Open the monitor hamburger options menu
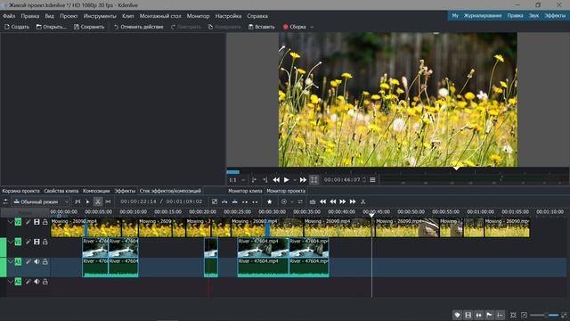This screenshot has width=570, height=321. tap(372, 180)
